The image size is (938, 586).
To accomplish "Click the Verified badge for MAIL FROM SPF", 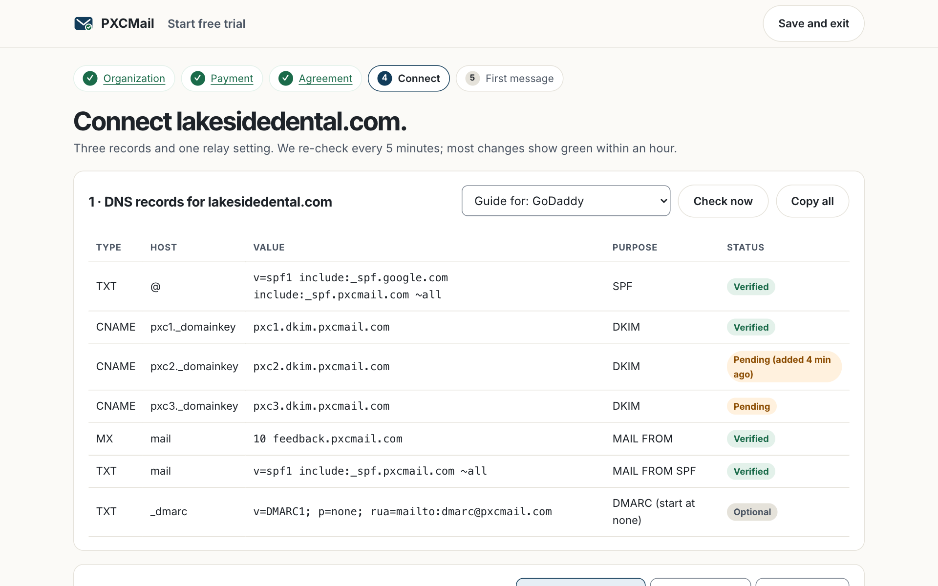I will 751,471.
